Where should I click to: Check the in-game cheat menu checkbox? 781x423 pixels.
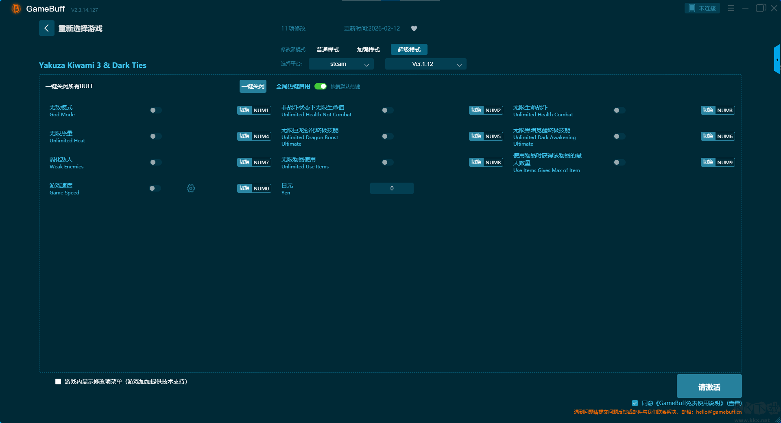click(x=58, y=382)
